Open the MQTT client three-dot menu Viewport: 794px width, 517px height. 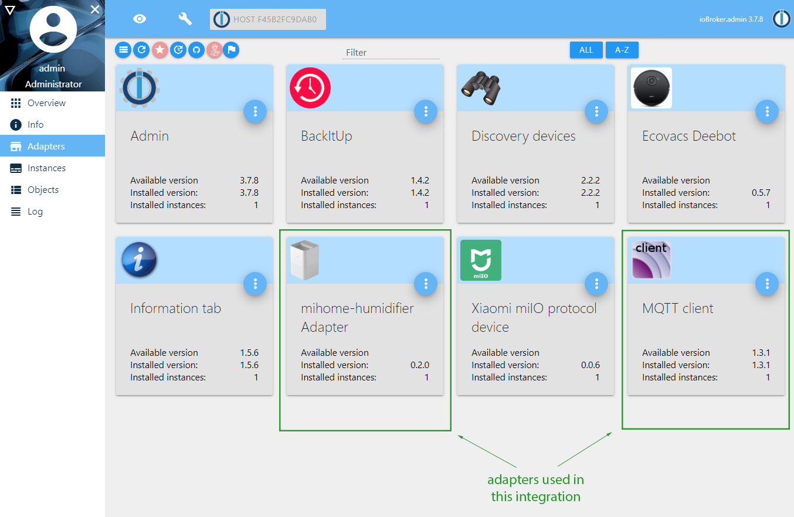pyautogui.click(x=767, y=284)
